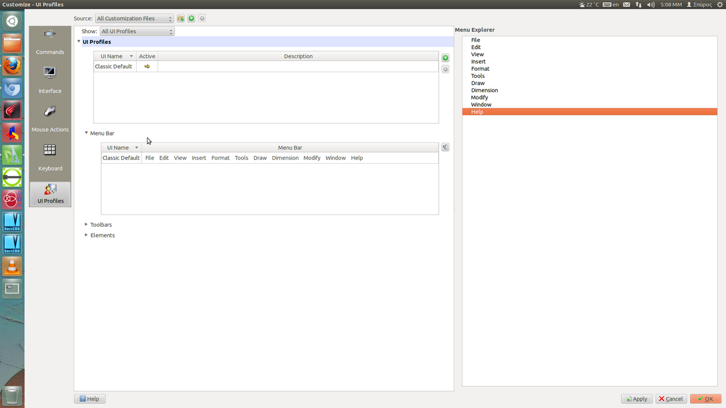Click the active arrow for Classic Default
The width and height of the screenshot is (726, 408).
tap(147, 66)
